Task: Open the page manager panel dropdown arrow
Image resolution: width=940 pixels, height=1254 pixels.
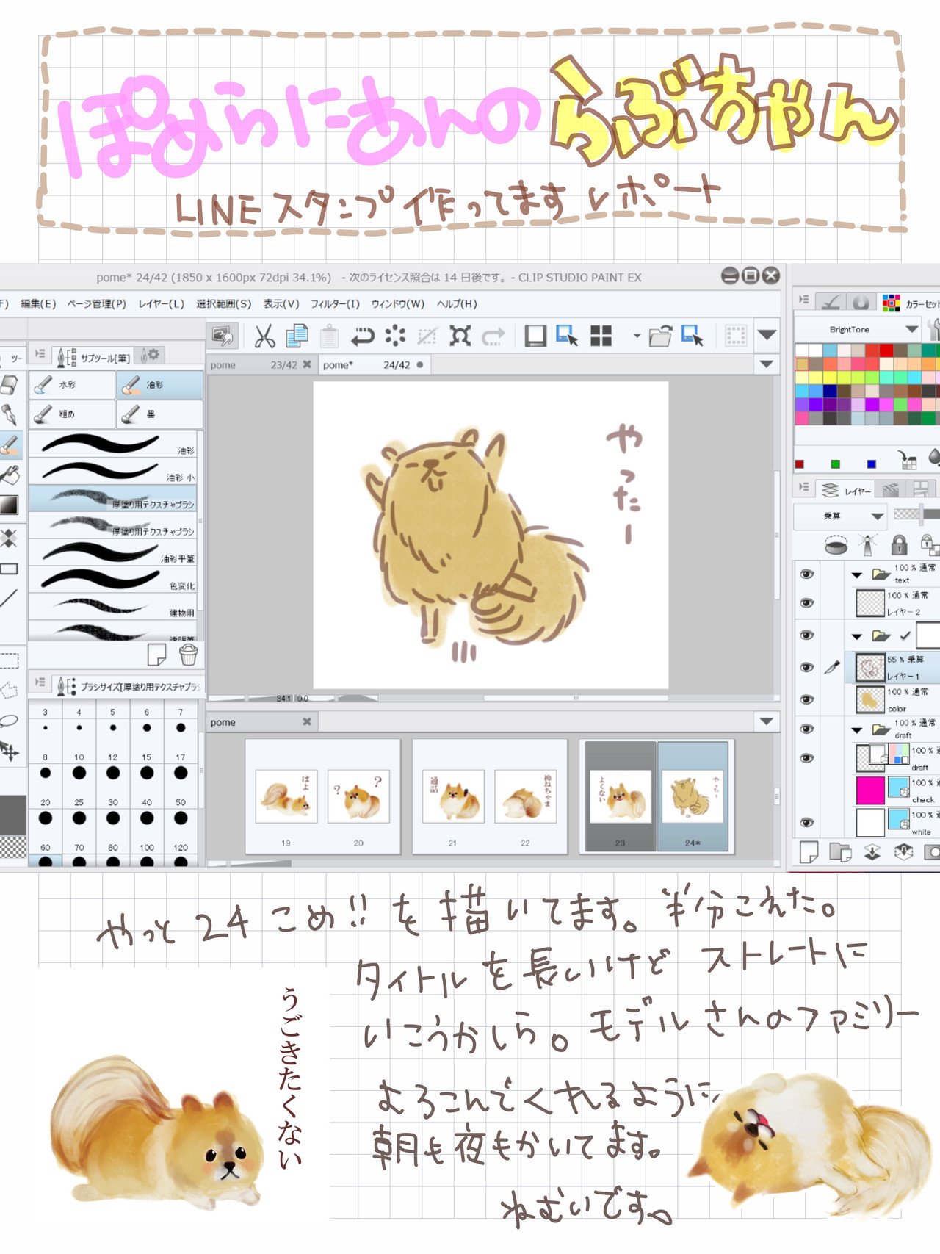Action: [767, 721]
